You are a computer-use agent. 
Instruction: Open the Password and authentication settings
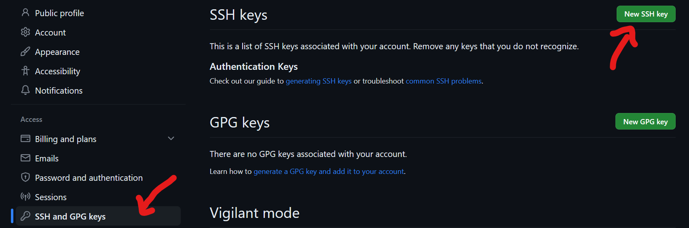(x=89, y=178)
